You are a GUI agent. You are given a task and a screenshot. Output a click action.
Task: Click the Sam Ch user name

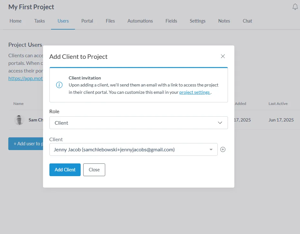coord(36,120)
